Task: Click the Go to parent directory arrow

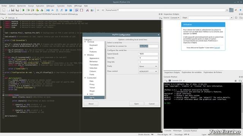Action: tap(240, 10)
